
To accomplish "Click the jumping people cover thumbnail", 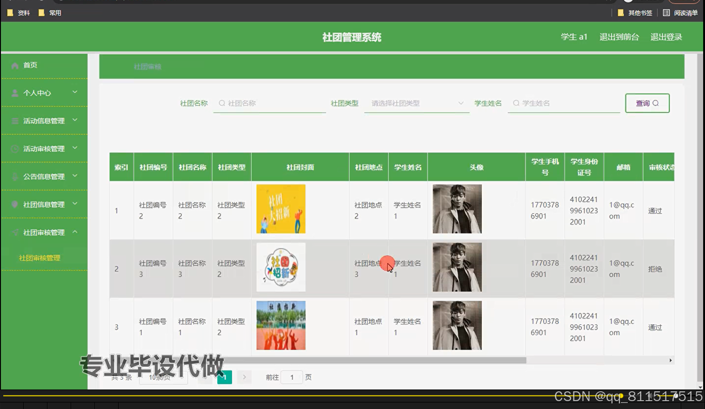I will coord(281,325).
